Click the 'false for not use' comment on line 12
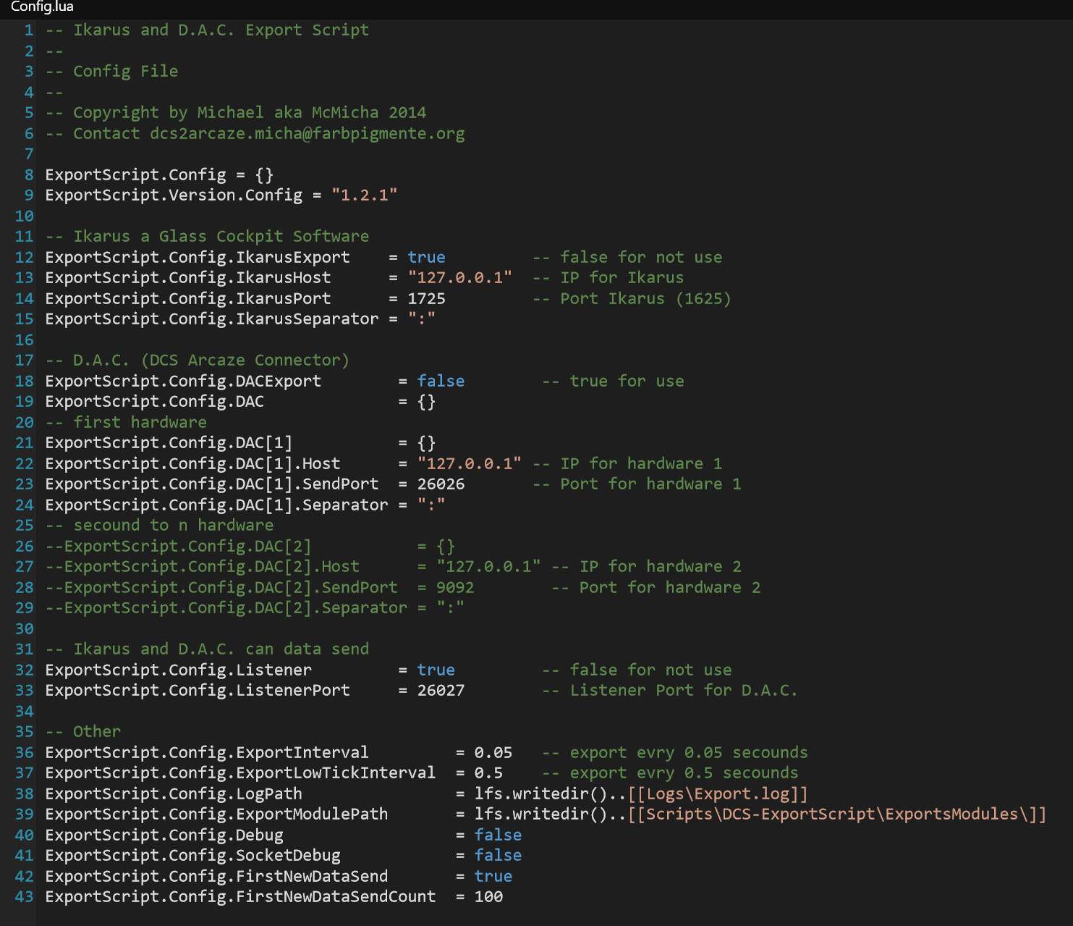1073x926 pixels. tap(641, 258)
